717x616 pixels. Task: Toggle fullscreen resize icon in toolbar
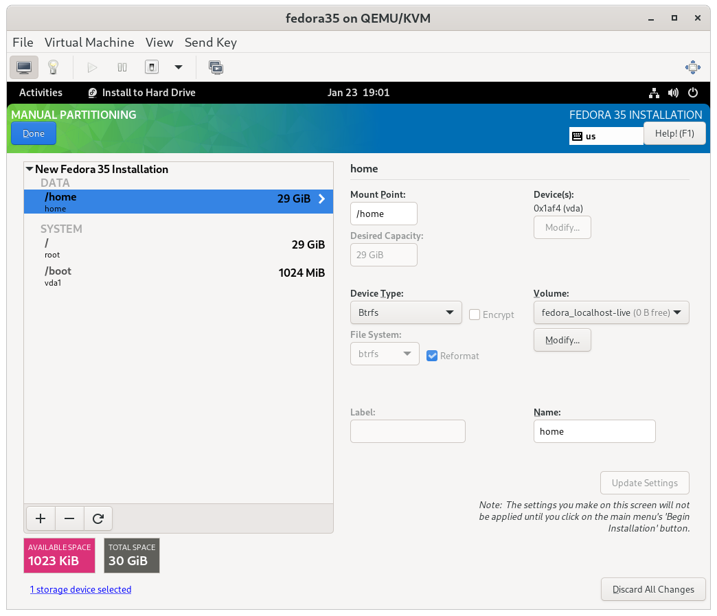tap(693, 68)
